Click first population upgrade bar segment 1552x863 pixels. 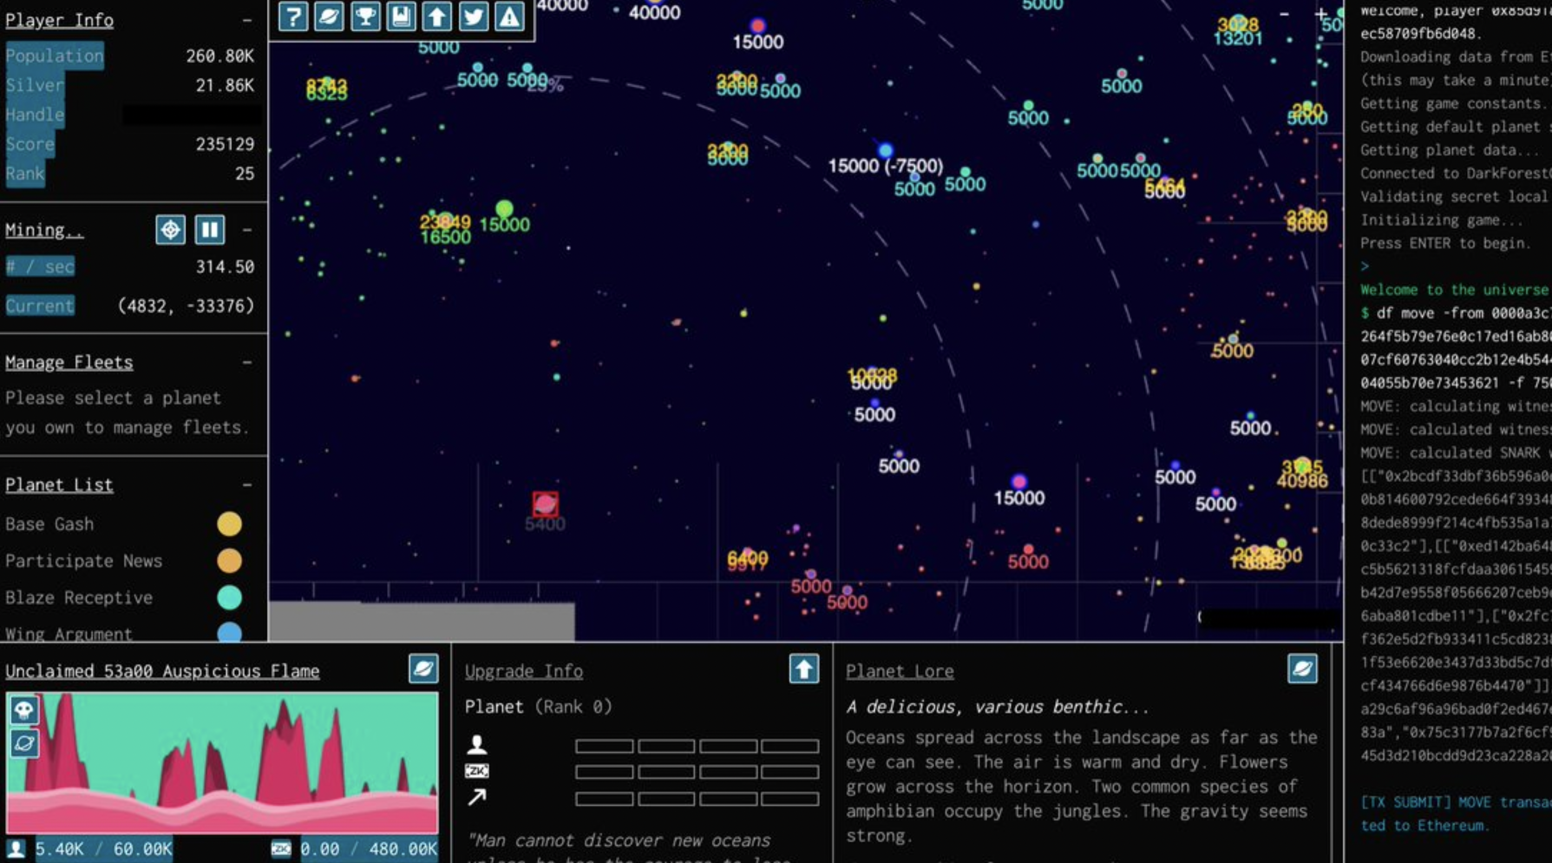pos(604,746)
